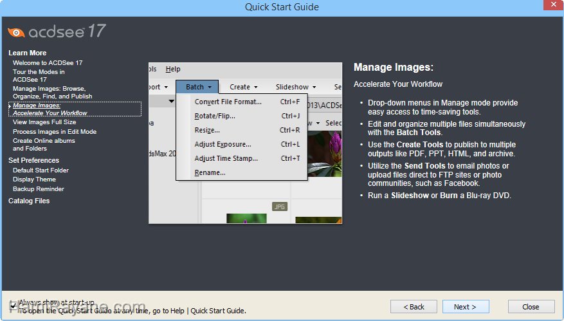Image resolution: width=564 pixels, height=321 pixels.
Task: Click the Manage Images: heading text
Action: click(x=394, y=68)
